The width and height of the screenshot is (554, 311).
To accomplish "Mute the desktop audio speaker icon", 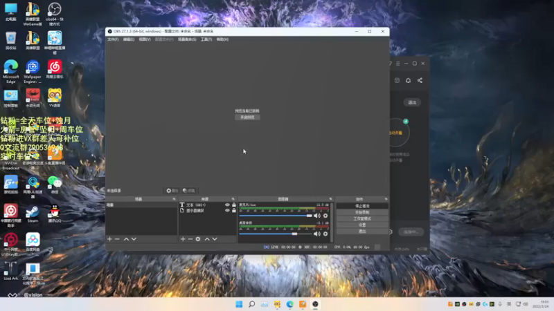I will tap(317, 234).
